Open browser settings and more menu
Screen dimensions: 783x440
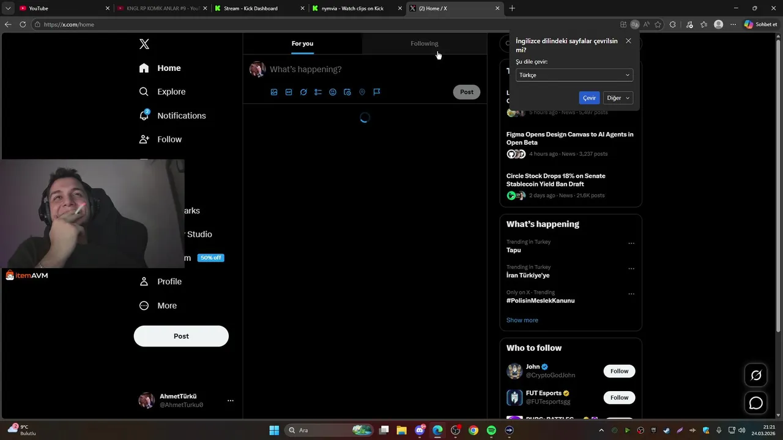coord(733,24)
